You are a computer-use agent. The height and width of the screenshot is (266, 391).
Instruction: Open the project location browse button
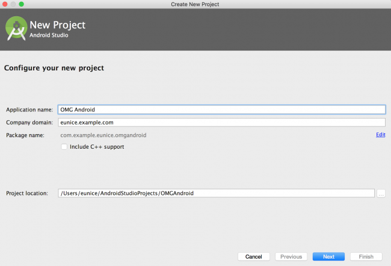click(x=381, y=193)
